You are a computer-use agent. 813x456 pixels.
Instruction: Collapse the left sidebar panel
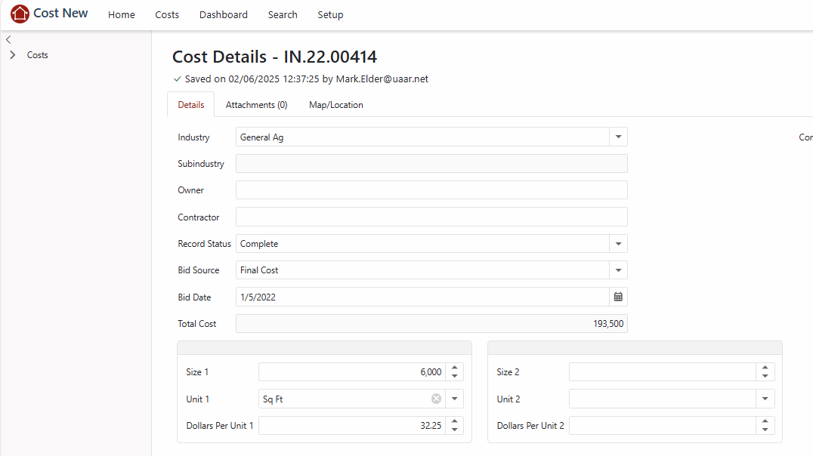(8, 39)
